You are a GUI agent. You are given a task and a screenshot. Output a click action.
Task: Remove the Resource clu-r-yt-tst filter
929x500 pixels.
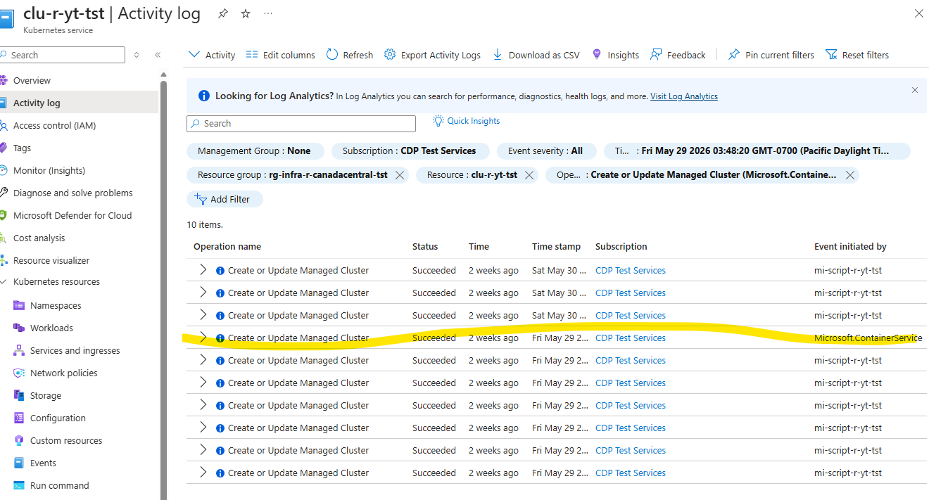point(529,175)
